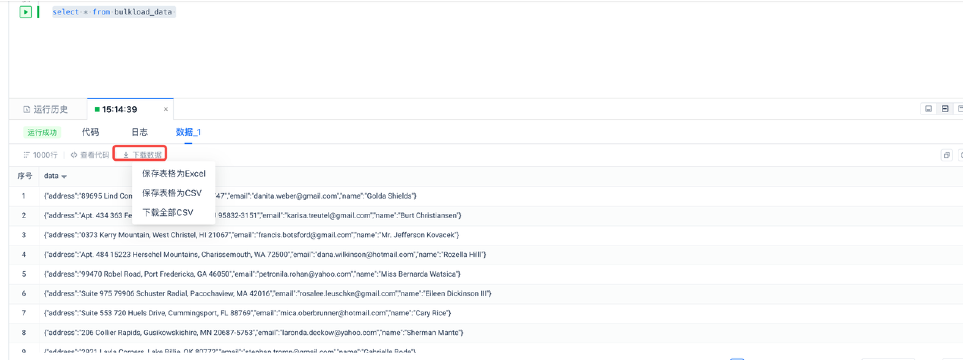Screen dimensions: 963x360
Task: Close the 15:14:39 result tab
Action: tap(165, 109)
